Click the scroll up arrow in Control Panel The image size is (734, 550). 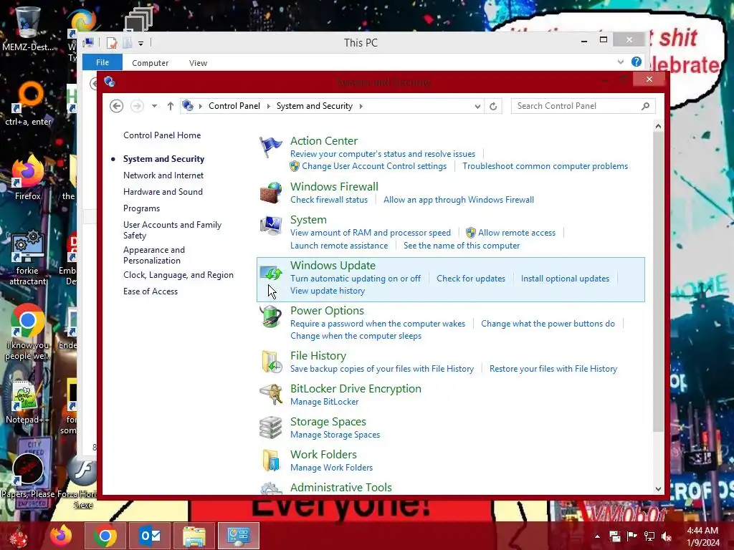point(658,126)
